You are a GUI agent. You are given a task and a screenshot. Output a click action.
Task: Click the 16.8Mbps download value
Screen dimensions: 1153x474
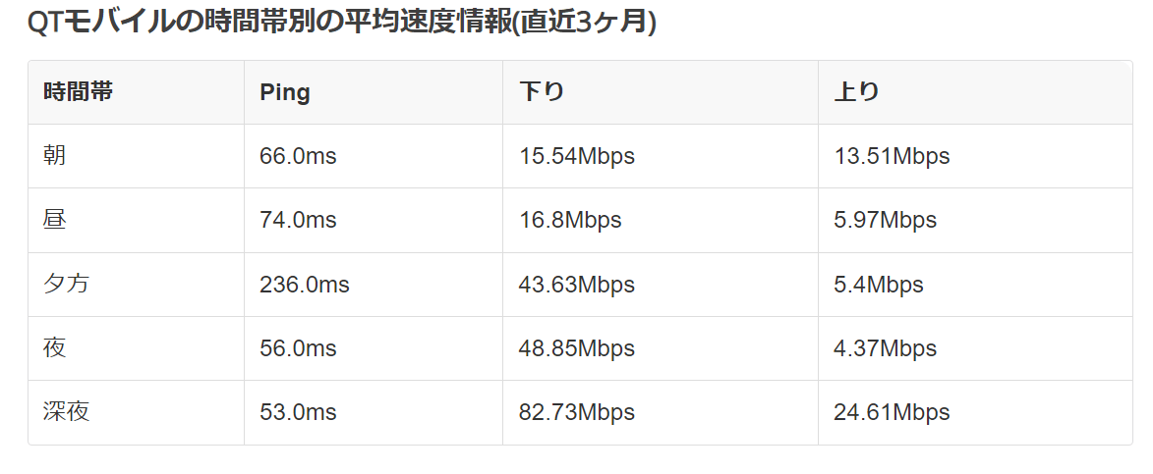click(570, 220)
